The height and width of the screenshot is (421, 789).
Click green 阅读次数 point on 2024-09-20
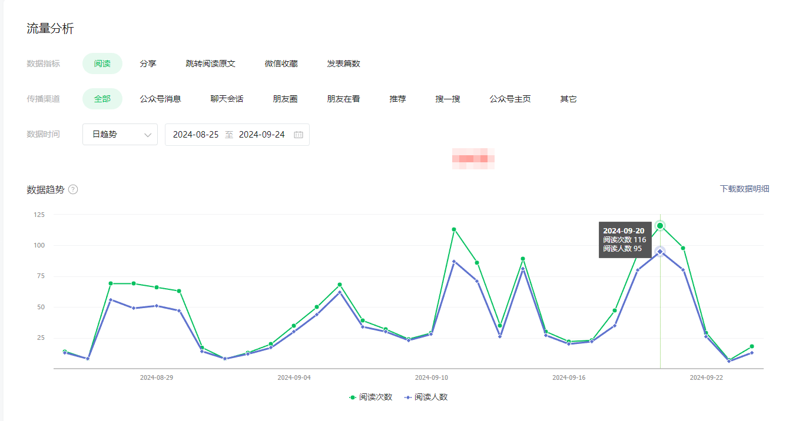pos(660,226)
